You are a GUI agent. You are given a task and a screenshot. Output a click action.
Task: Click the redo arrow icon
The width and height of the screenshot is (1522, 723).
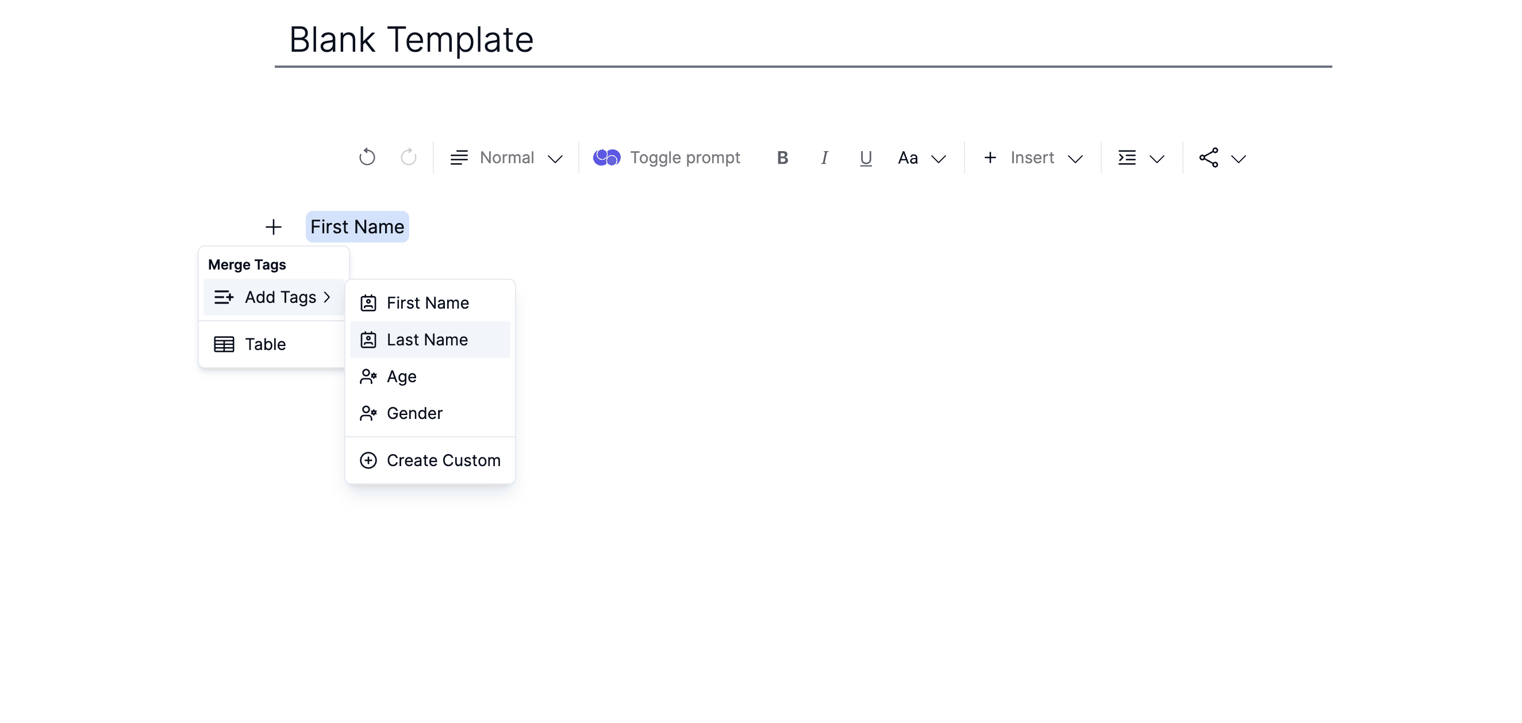tap(408, 157)
